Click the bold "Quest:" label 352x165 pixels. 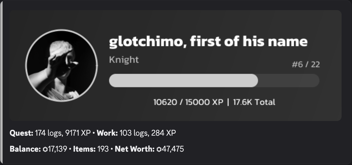click(21, 133)
